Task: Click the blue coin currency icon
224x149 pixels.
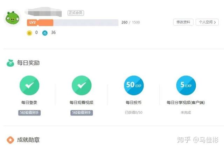Action: [44, 33]
